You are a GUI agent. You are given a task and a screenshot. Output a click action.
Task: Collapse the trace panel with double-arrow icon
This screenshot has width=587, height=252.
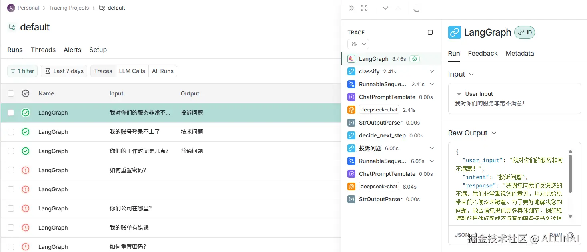click(x=351, y=8)
